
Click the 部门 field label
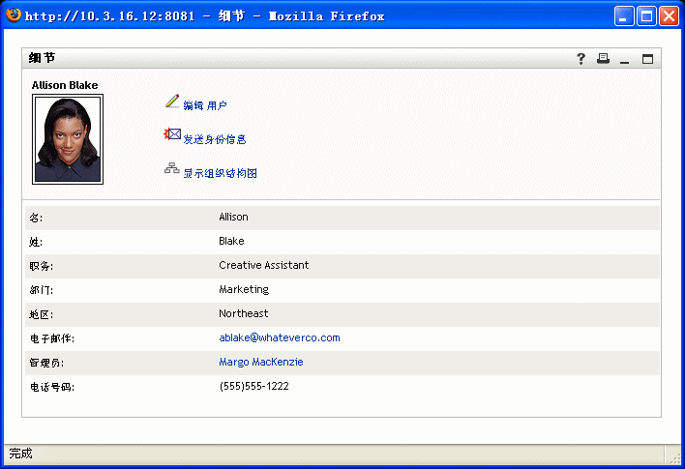[x=41, y=290]
